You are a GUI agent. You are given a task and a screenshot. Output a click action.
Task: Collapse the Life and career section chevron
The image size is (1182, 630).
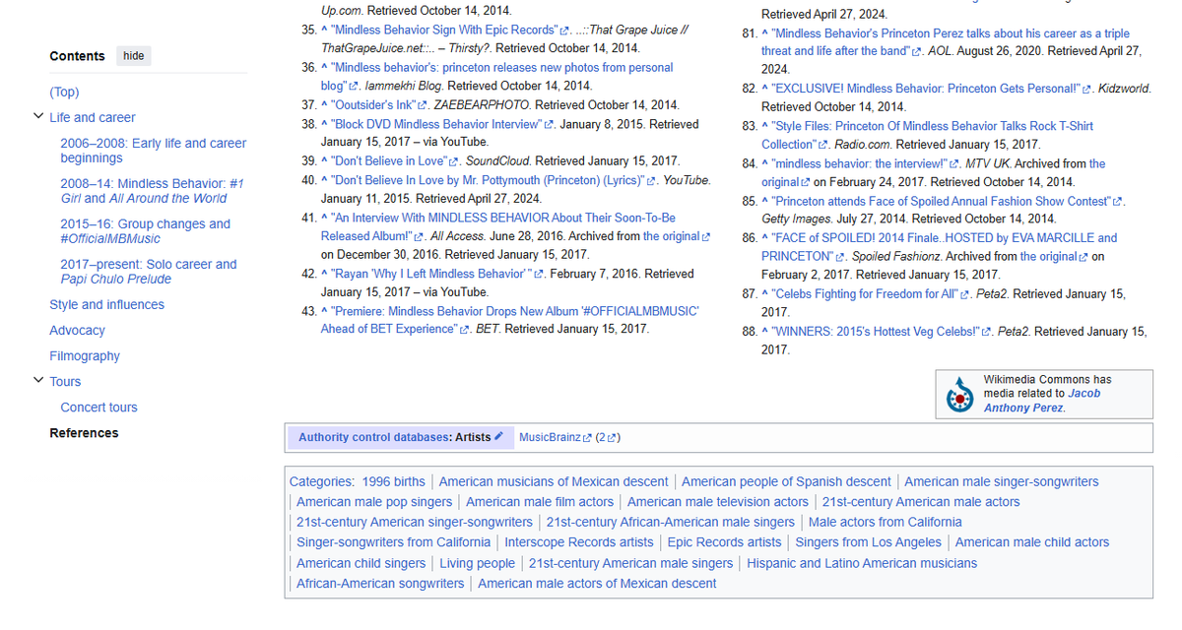pyautogui.click(x=38, y=117)
